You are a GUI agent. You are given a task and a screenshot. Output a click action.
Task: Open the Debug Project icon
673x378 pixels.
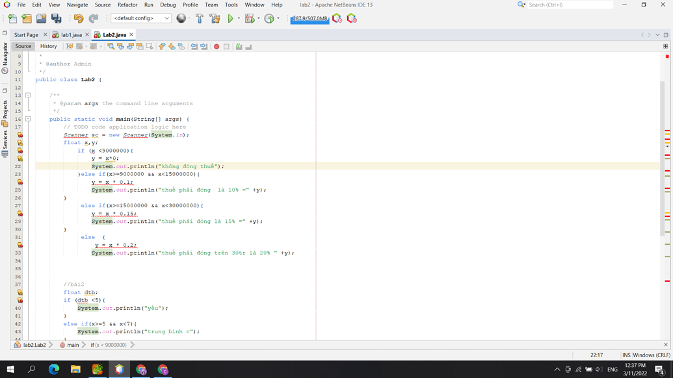click(250, 18)
